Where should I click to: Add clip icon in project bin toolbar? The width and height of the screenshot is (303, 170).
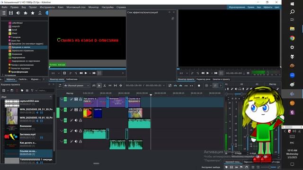(x=4, y=90)
